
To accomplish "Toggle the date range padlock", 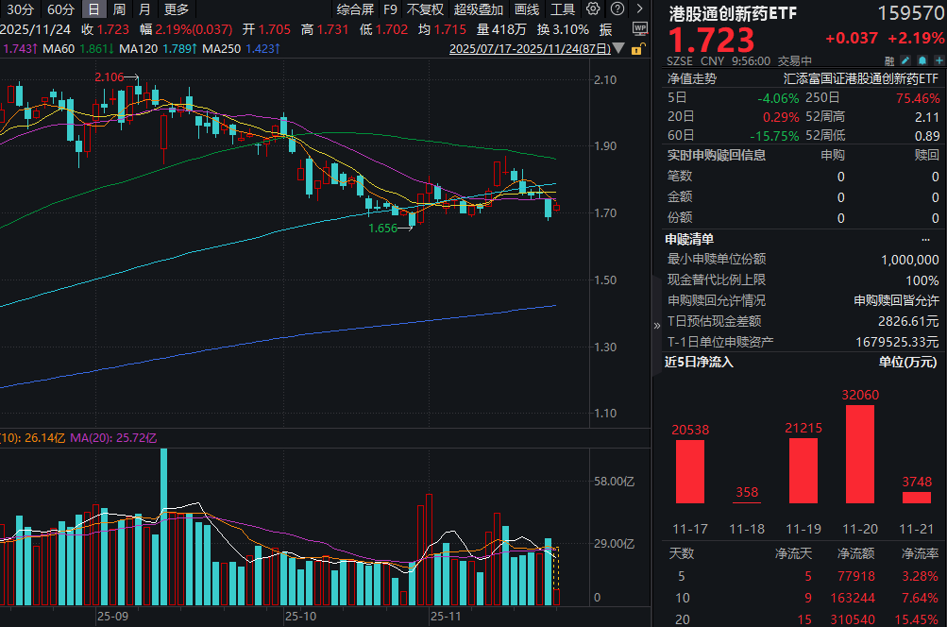I will point(637,49).
